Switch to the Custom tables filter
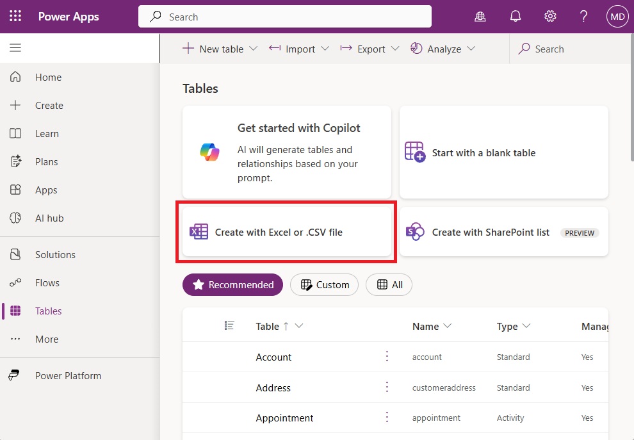 tap(325, 285)
